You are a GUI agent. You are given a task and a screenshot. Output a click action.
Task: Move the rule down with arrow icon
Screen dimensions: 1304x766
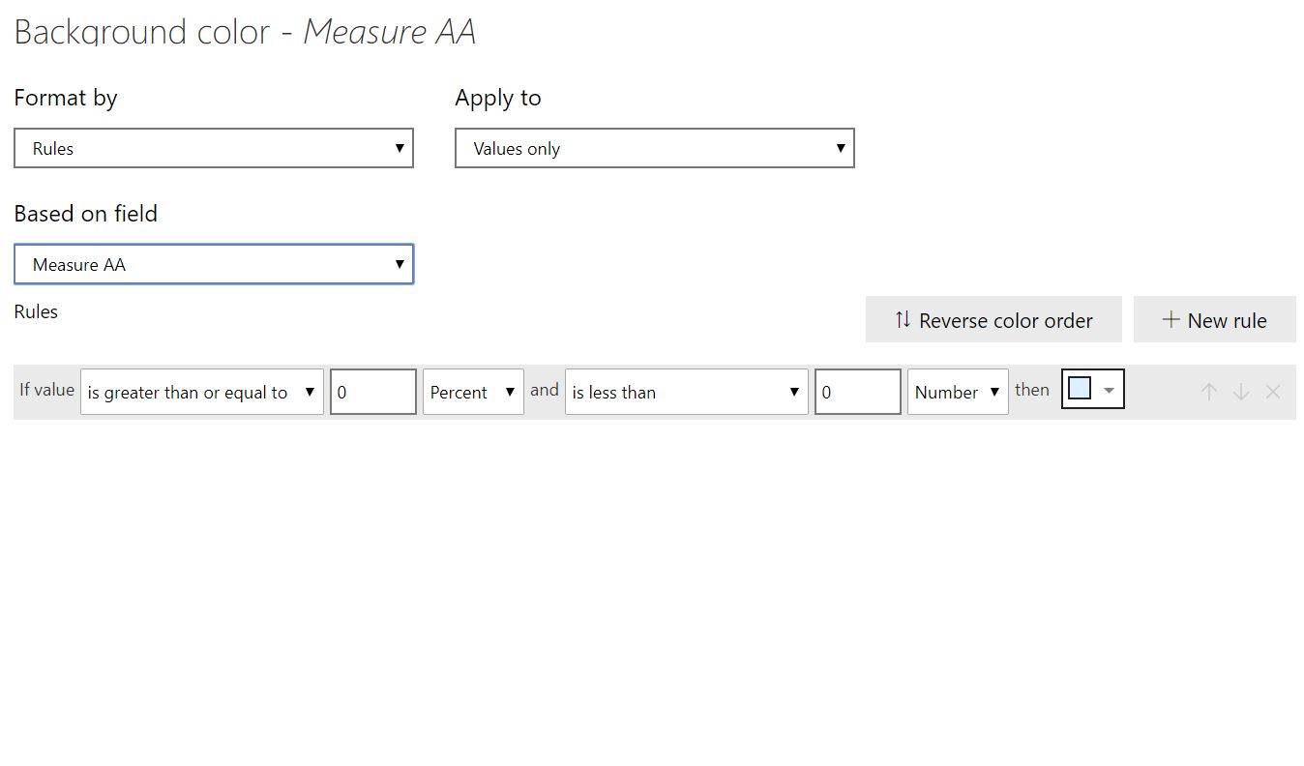1241,392
